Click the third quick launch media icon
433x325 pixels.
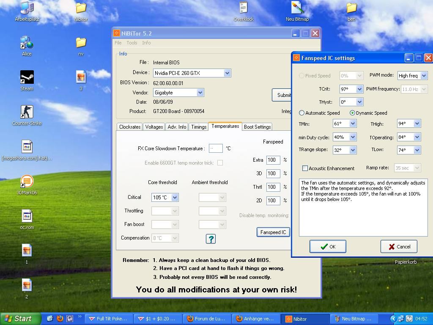70,319
